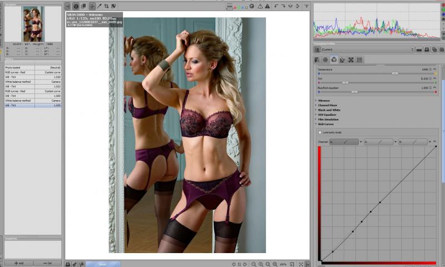Reset the Temperature slider value
Screen dimensions: 445x267
click(435, 69)
